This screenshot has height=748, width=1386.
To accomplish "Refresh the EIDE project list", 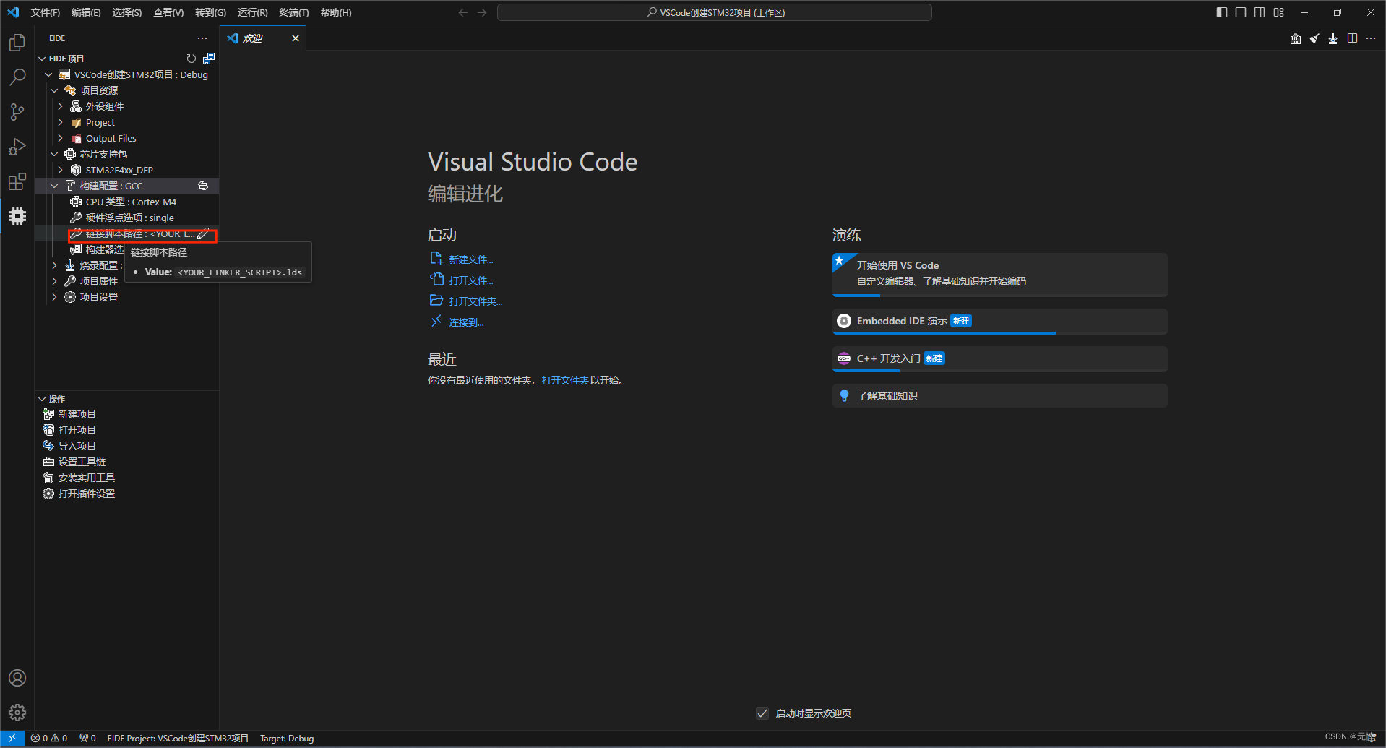I will pyautogui.click(x=191, y=59).
